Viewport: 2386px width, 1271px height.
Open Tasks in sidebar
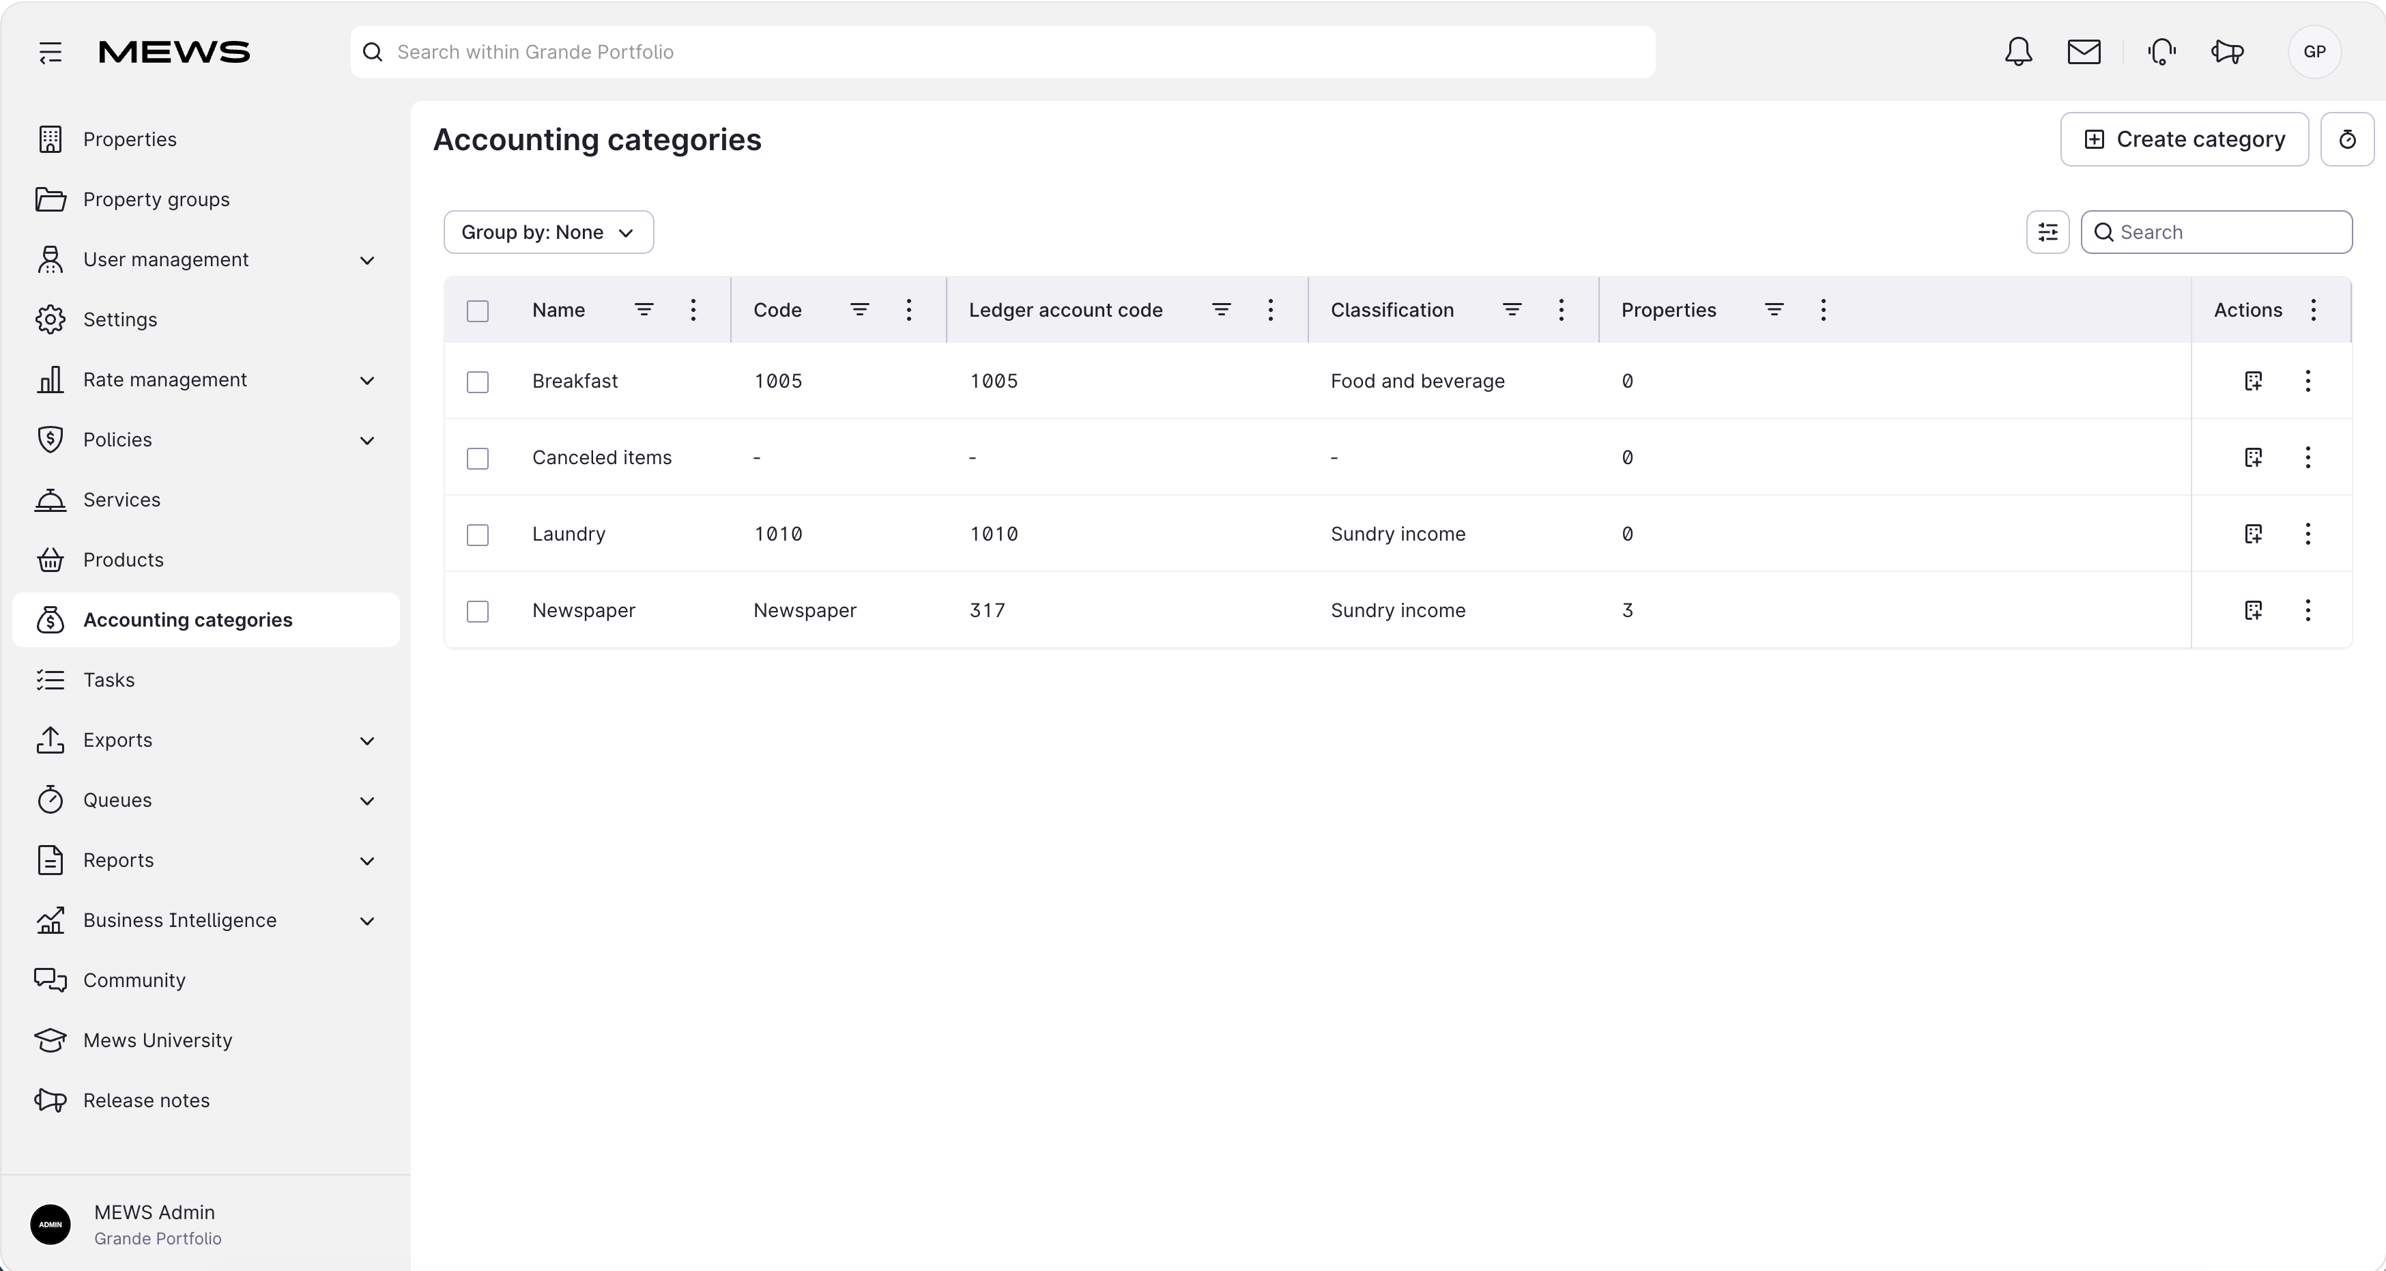(x=205, y=680)
